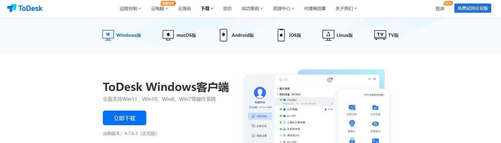Screen dimensions: 501x143
Task: Expand the 资源中心 dropdown menu
Action: [x=284, y=9]
